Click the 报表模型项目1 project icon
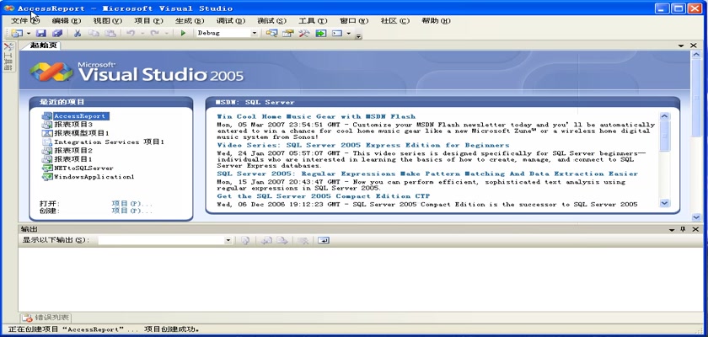The height and width of the screenshot is (337, 708). 47,133
